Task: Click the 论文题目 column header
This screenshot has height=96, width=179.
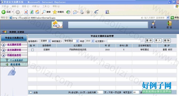Action: (78, 46)
